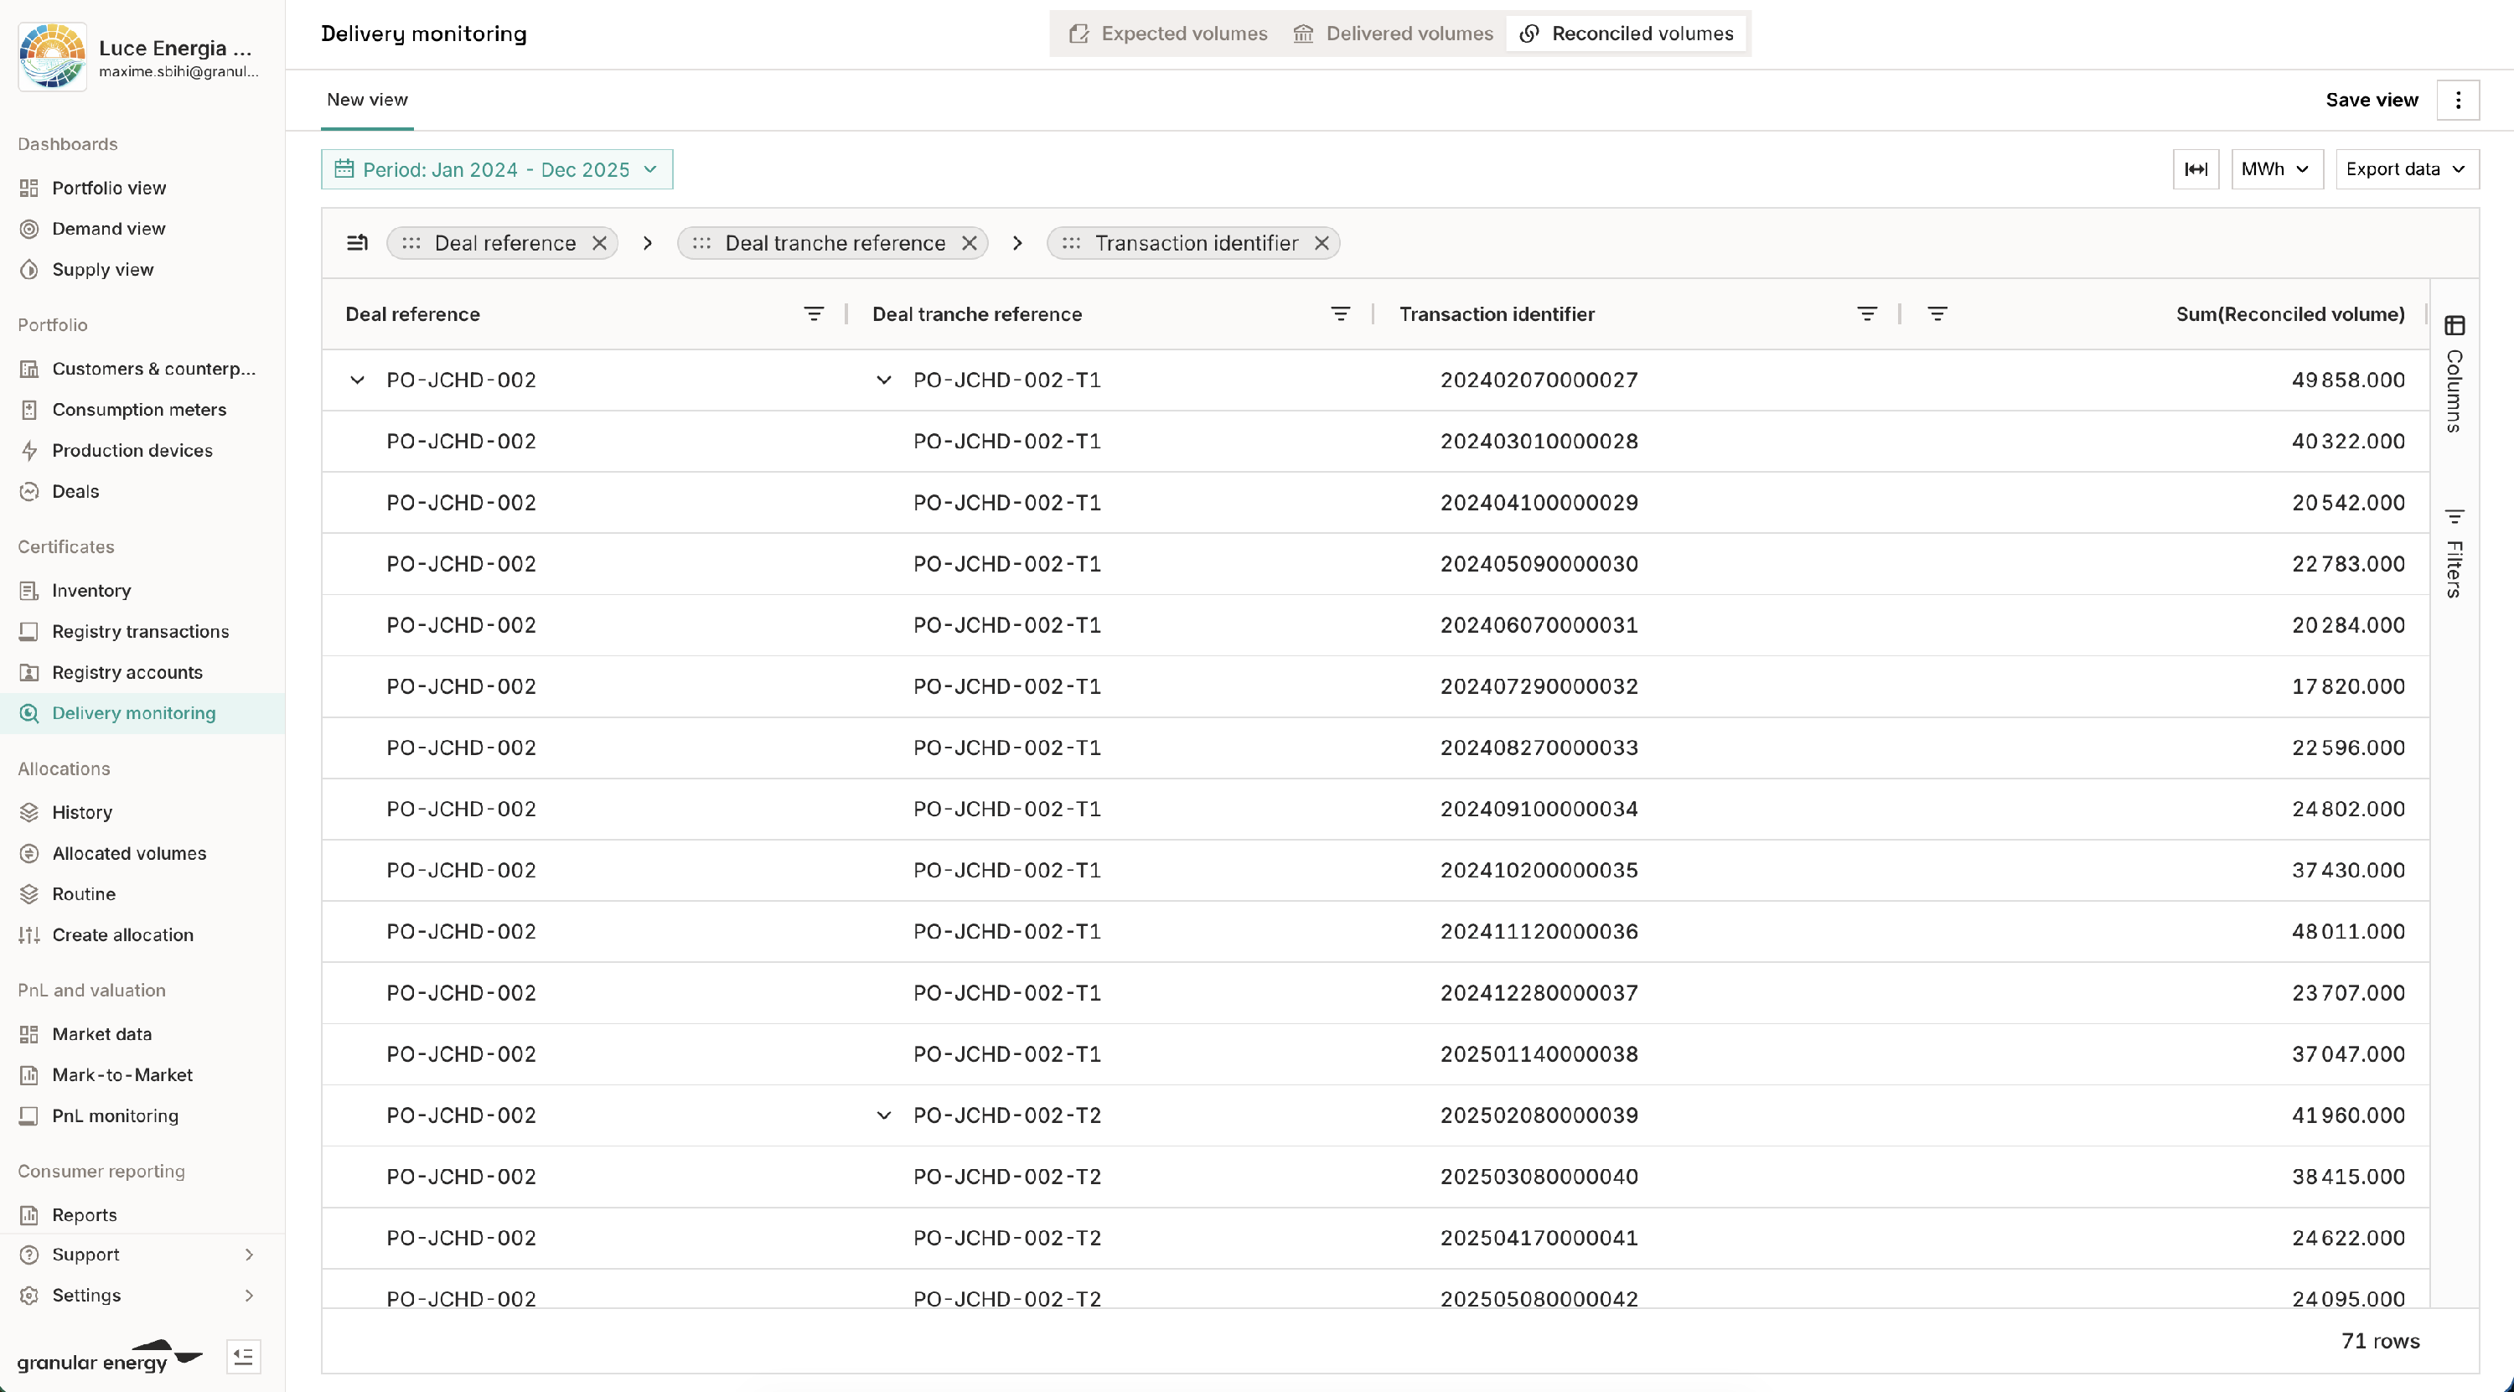2514x1392 pixels.
Task: Collapse the PO-JCHD-002 deal group
Action: click(357, 380)
